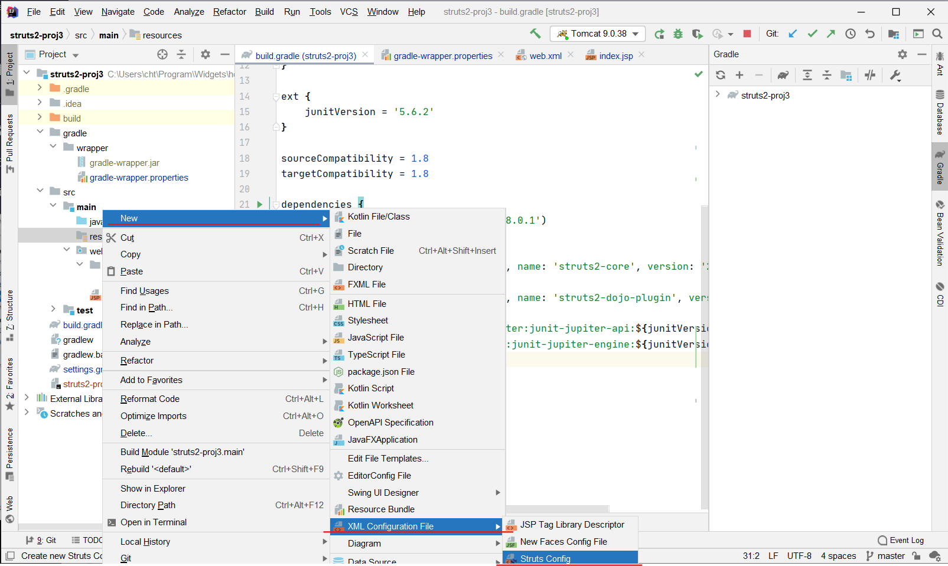Reload all Gradle projects
The width and height of the screenshot is (948, 566).
[x=721, y=75]
